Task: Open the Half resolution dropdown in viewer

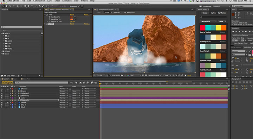Action: pyautogui.click(x=135, y=75)
